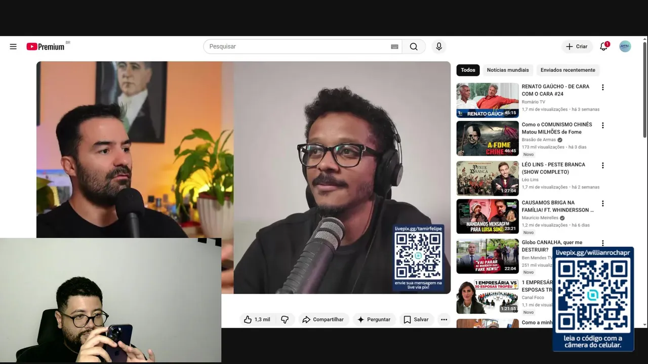Open options menu for CAUSAMOS BRIGA video
Viewport: 648px width, 364px height.
tap(602, 203)
